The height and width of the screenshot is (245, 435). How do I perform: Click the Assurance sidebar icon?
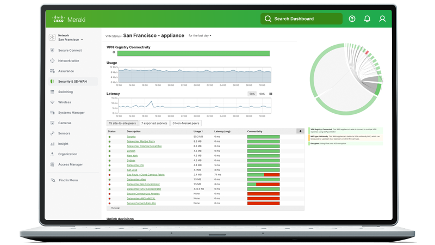tap(52, 71)
